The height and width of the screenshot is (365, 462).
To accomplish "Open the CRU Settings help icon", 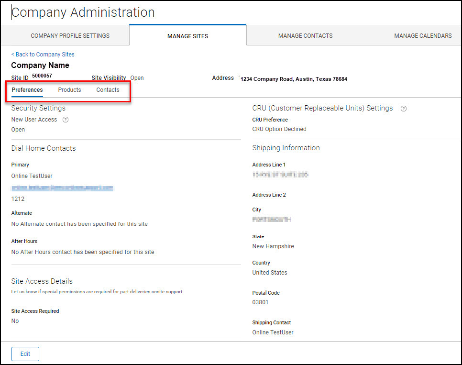I will pyautogui.click(x=404, y=109).
